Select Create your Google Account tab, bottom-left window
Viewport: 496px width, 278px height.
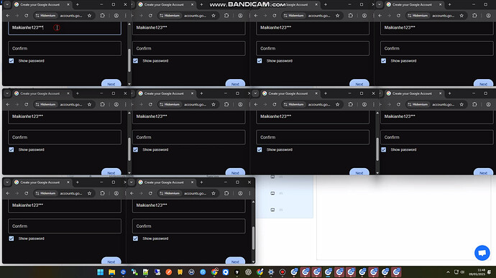[42, 182]
